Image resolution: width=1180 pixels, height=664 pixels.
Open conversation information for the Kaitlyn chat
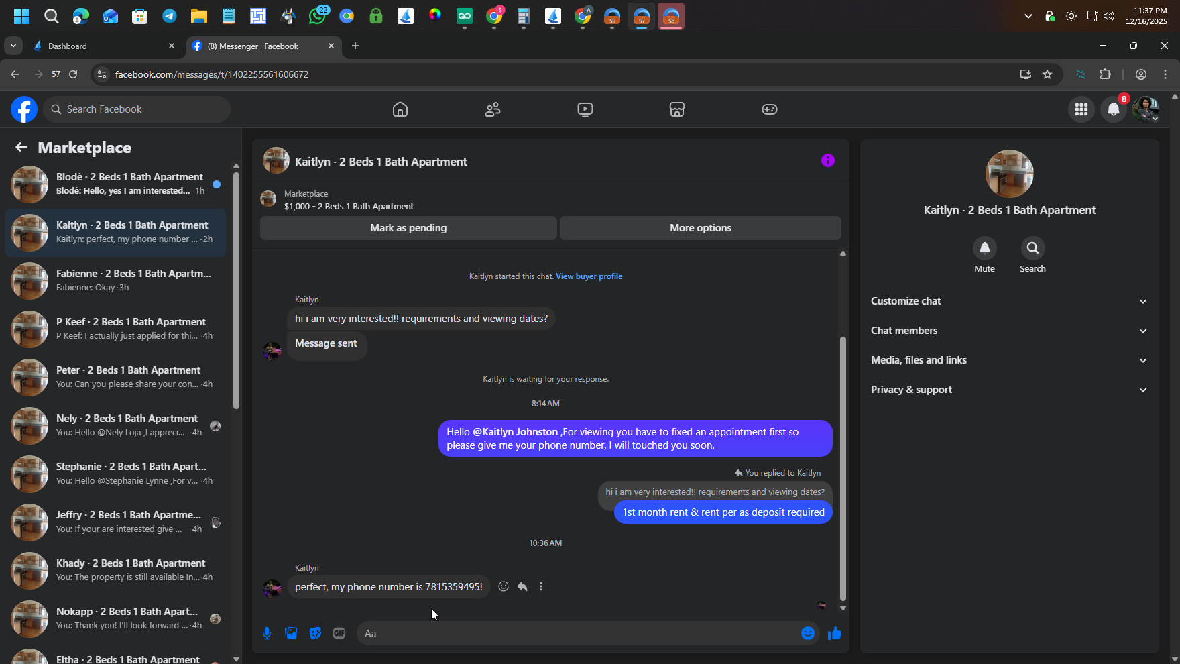tap(828, 160)
